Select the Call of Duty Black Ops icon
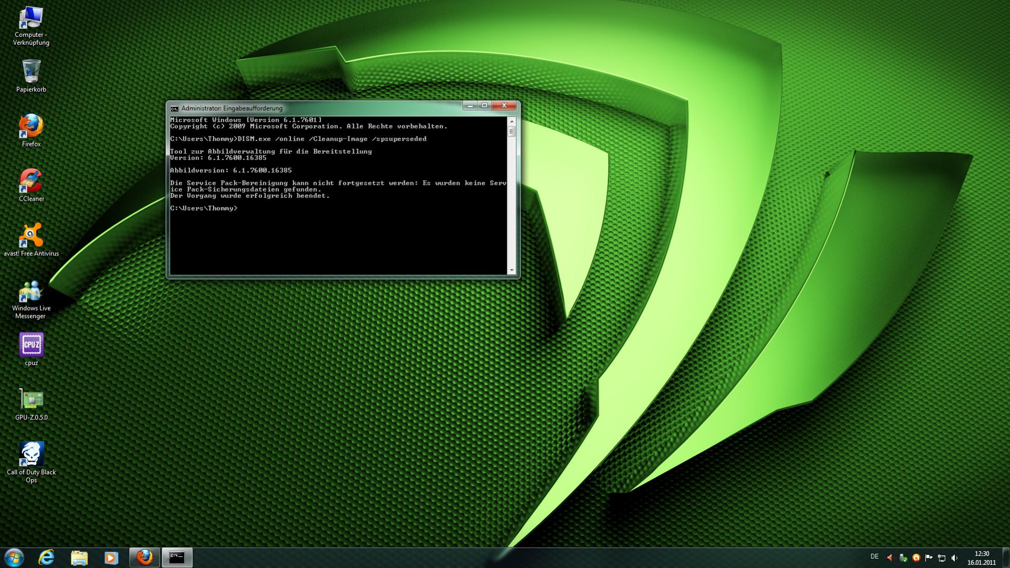Image resolution: width=1010 pixels, height=568 pixels. coord(31,463)
